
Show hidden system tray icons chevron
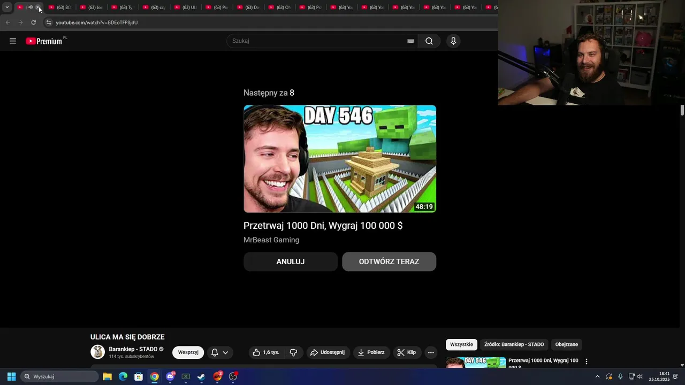click(597, 376)
